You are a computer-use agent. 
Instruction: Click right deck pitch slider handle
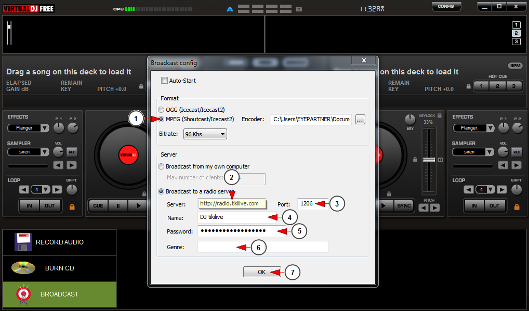[429, 160]
